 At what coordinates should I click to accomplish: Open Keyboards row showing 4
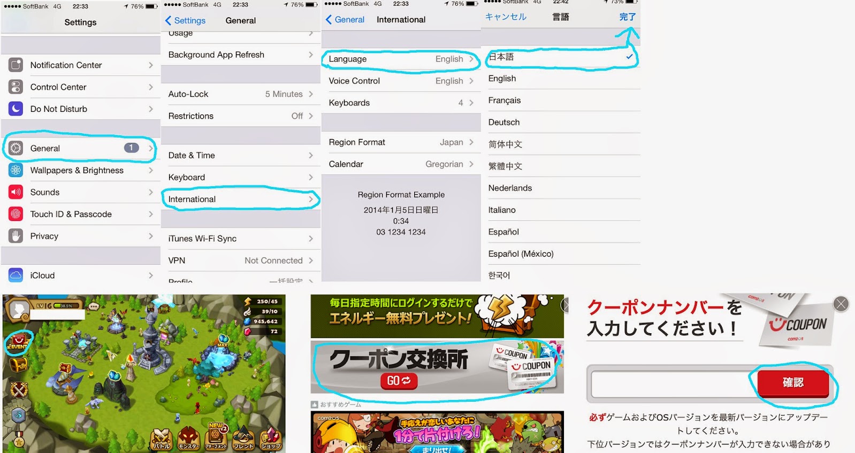point(401,103)
